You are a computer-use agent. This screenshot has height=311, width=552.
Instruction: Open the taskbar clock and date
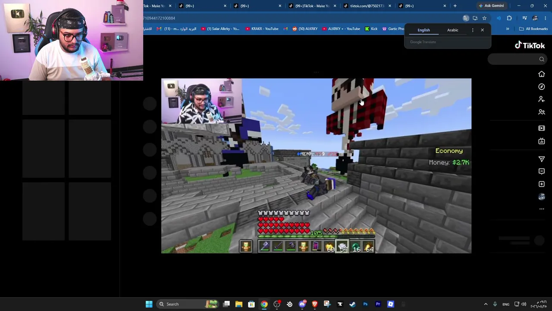539,304
